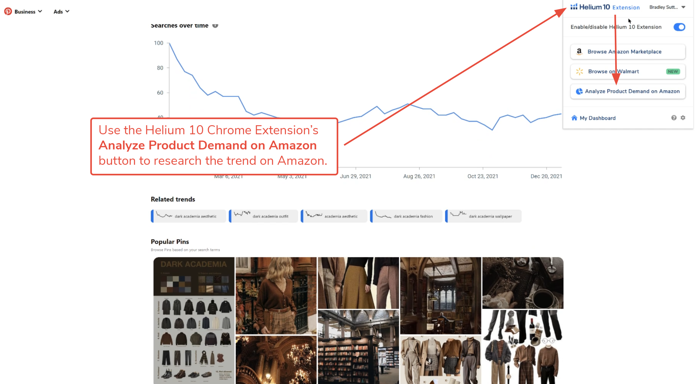696x384 pixels.
Task: Click Browse Amazon Marketplace button
Action: pyautogui.click(x=628, y=52)
